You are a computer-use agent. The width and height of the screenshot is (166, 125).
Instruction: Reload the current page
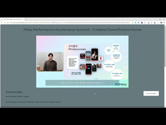point(5,23)
